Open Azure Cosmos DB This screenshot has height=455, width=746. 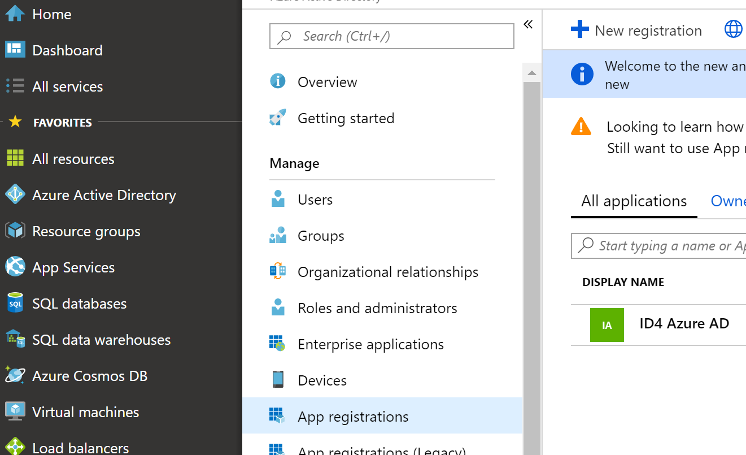click(x=90, y=375)
